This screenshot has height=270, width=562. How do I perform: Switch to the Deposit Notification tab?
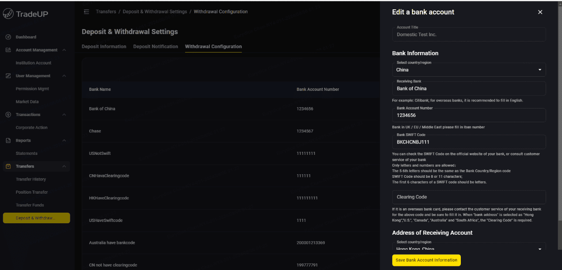pos(156,46)
